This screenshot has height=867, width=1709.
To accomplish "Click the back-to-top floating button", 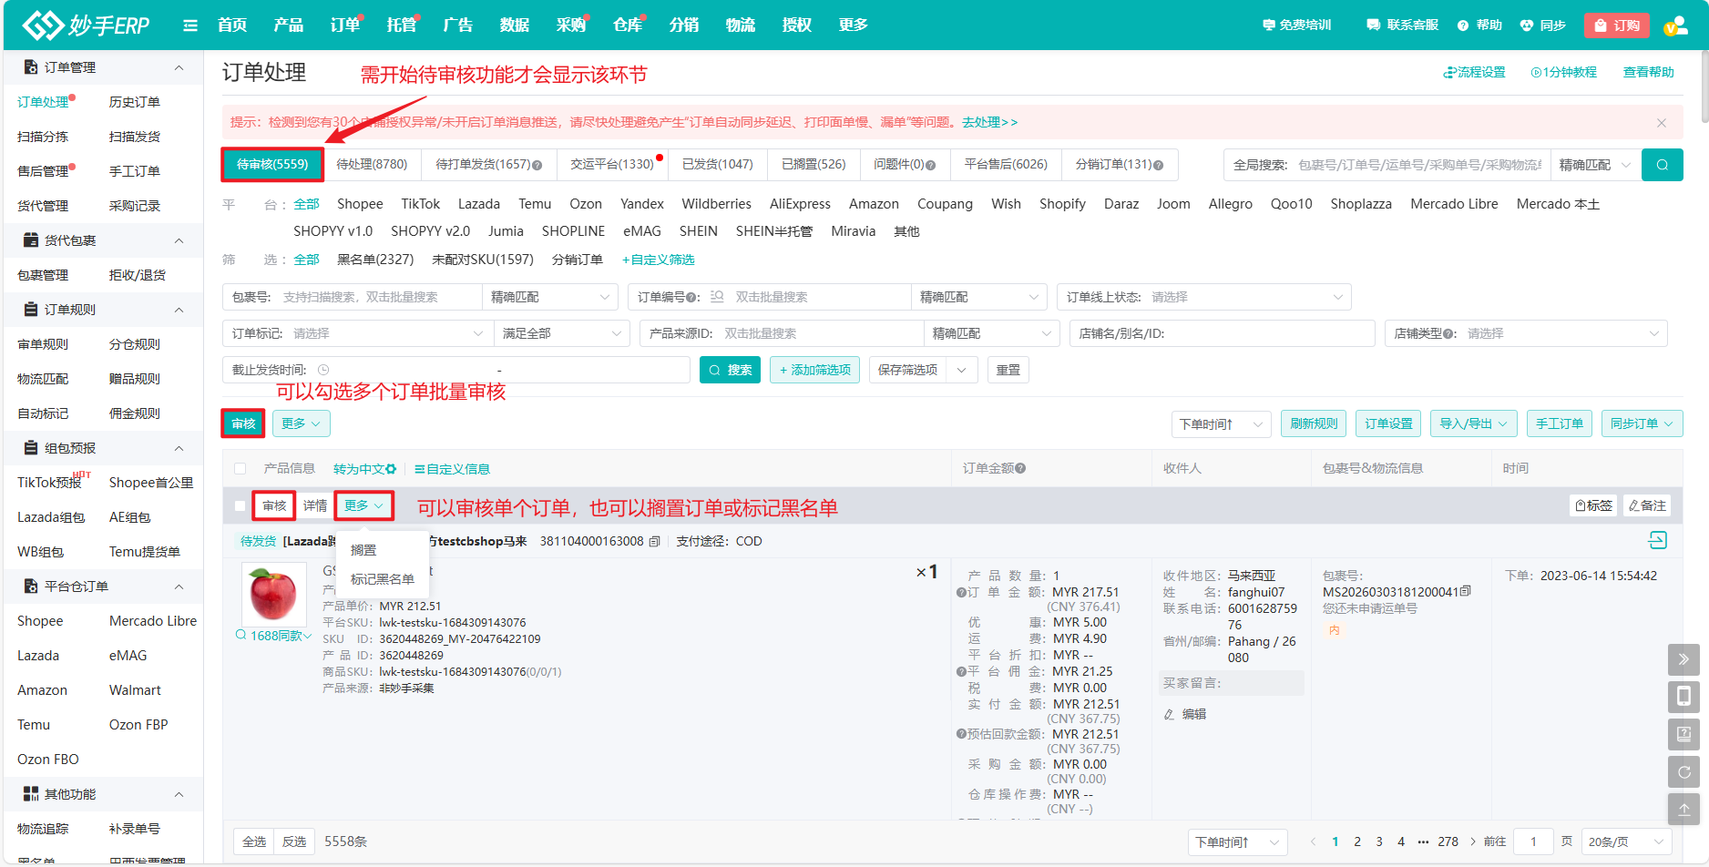I will [x=1683, y=809].
